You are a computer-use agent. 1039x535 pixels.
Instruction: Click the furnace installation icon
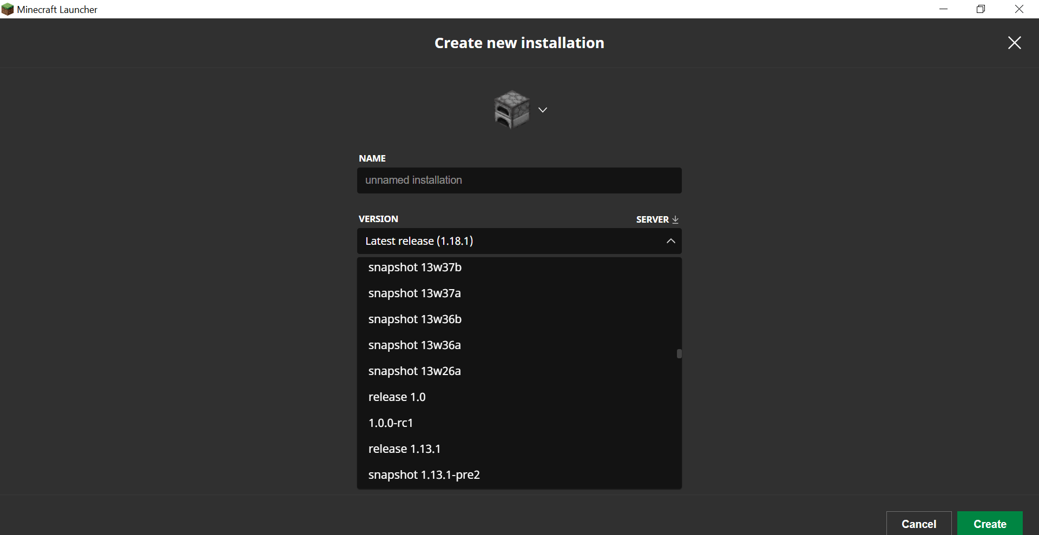(x=511, y=110)
